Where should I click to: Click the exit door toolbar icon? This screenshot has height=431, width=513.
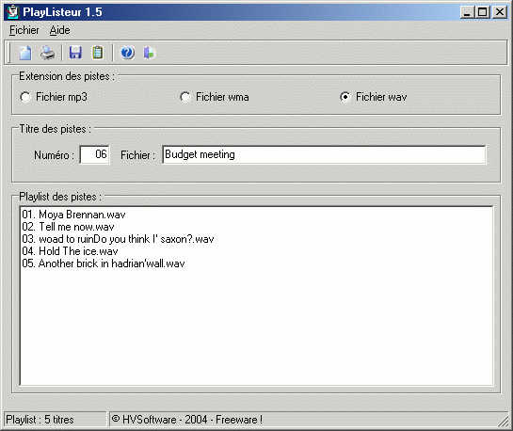point(149,53)
